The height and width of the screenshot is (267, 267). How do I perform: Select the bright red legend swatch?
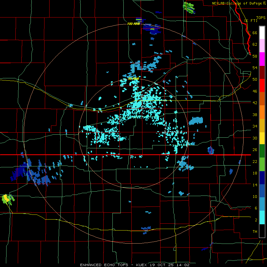[262, 85]
